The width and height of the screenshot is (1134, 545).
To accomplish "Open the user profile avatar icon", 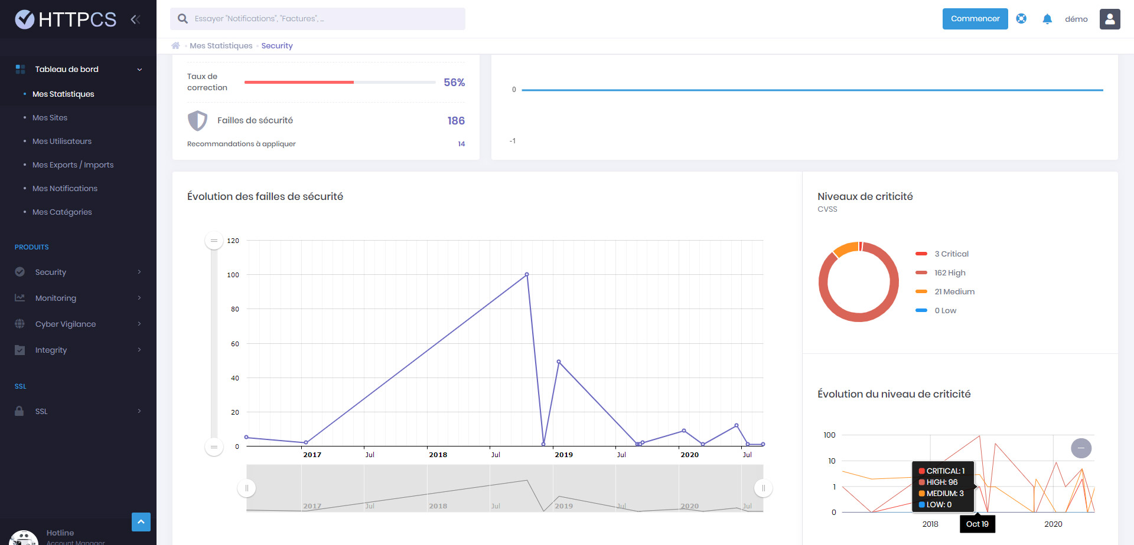I will coord(1110,19).
